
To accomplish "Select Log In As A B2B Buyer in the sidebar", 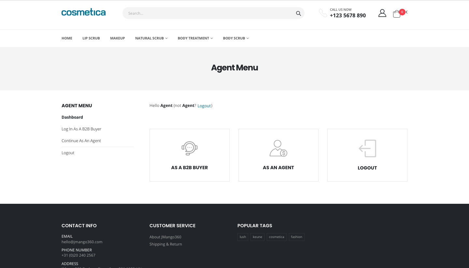I will click(x=81, y=129).
